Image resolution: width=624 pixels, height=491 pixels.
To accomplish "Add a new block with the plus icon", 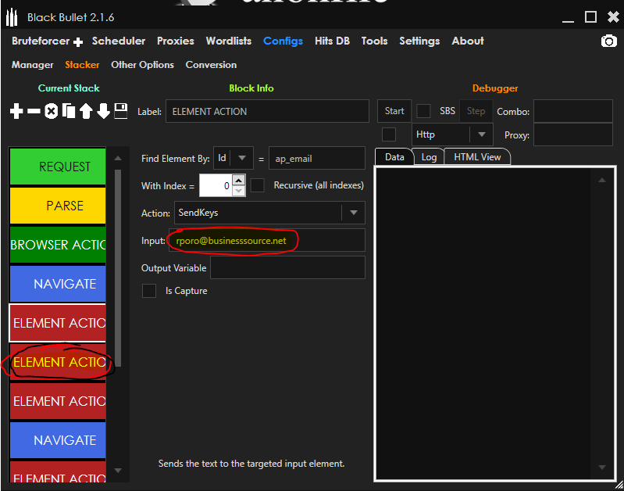I will point(16,111).
